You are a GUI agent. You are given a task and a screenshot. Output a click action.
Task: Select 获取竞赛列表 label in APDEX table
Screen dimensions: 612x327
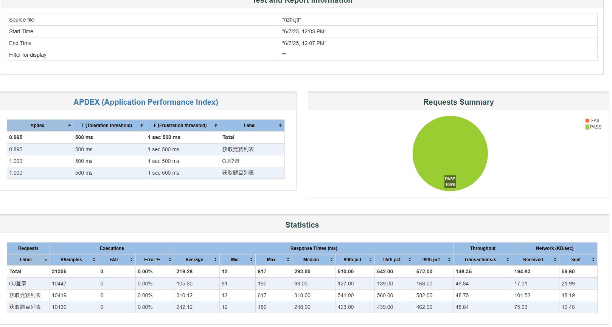coord(238,149)
